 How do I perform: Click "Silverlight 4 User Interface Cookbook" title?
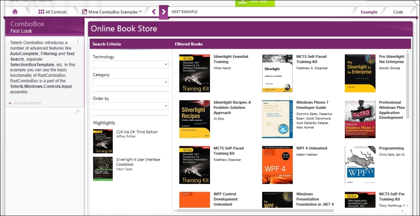138,162
